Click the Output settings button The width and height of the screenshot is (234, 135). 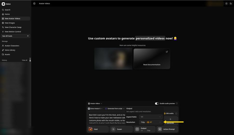click(x=145, y=129)
